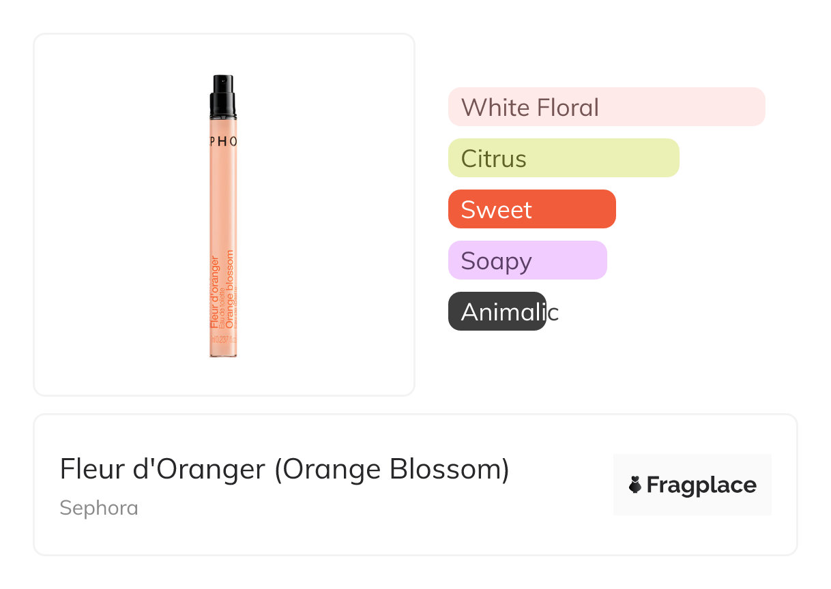Click the black spray cap of the bottle
The width and height of the screenshot is (831, 589).
pyautogui.click(x=223, y=95)
